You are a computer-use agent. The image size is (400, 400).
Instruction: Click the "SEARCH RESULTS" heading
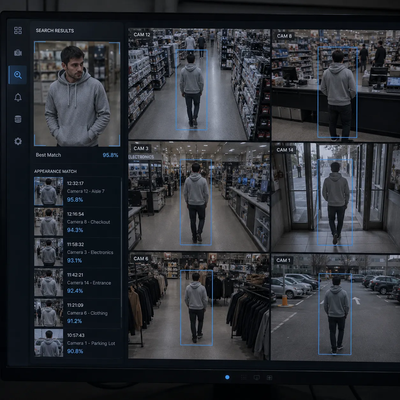pyautogui.click(x=55, y=31)
